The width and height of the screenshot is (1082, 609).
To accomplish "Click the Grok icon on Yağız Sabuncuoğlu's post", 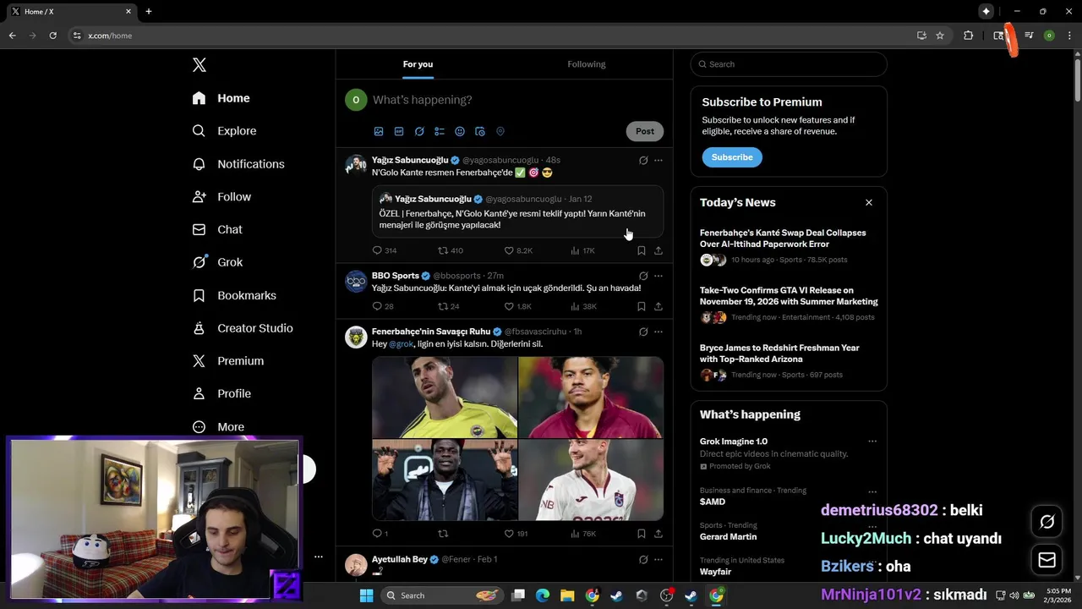I will point(643,160).
